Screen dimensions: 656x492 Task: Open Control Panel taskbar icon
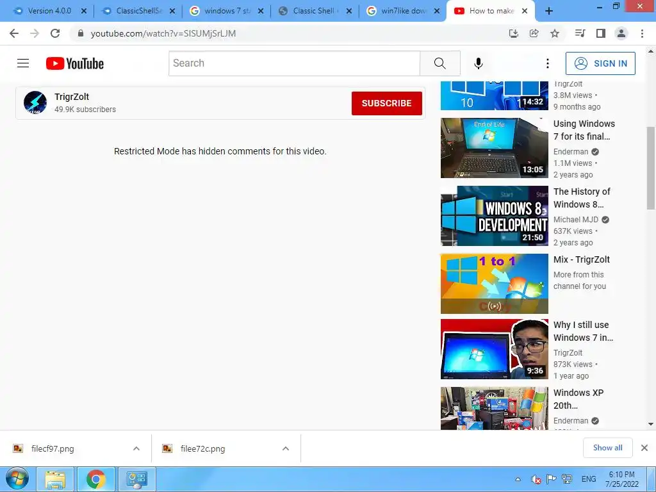[136, 479]
